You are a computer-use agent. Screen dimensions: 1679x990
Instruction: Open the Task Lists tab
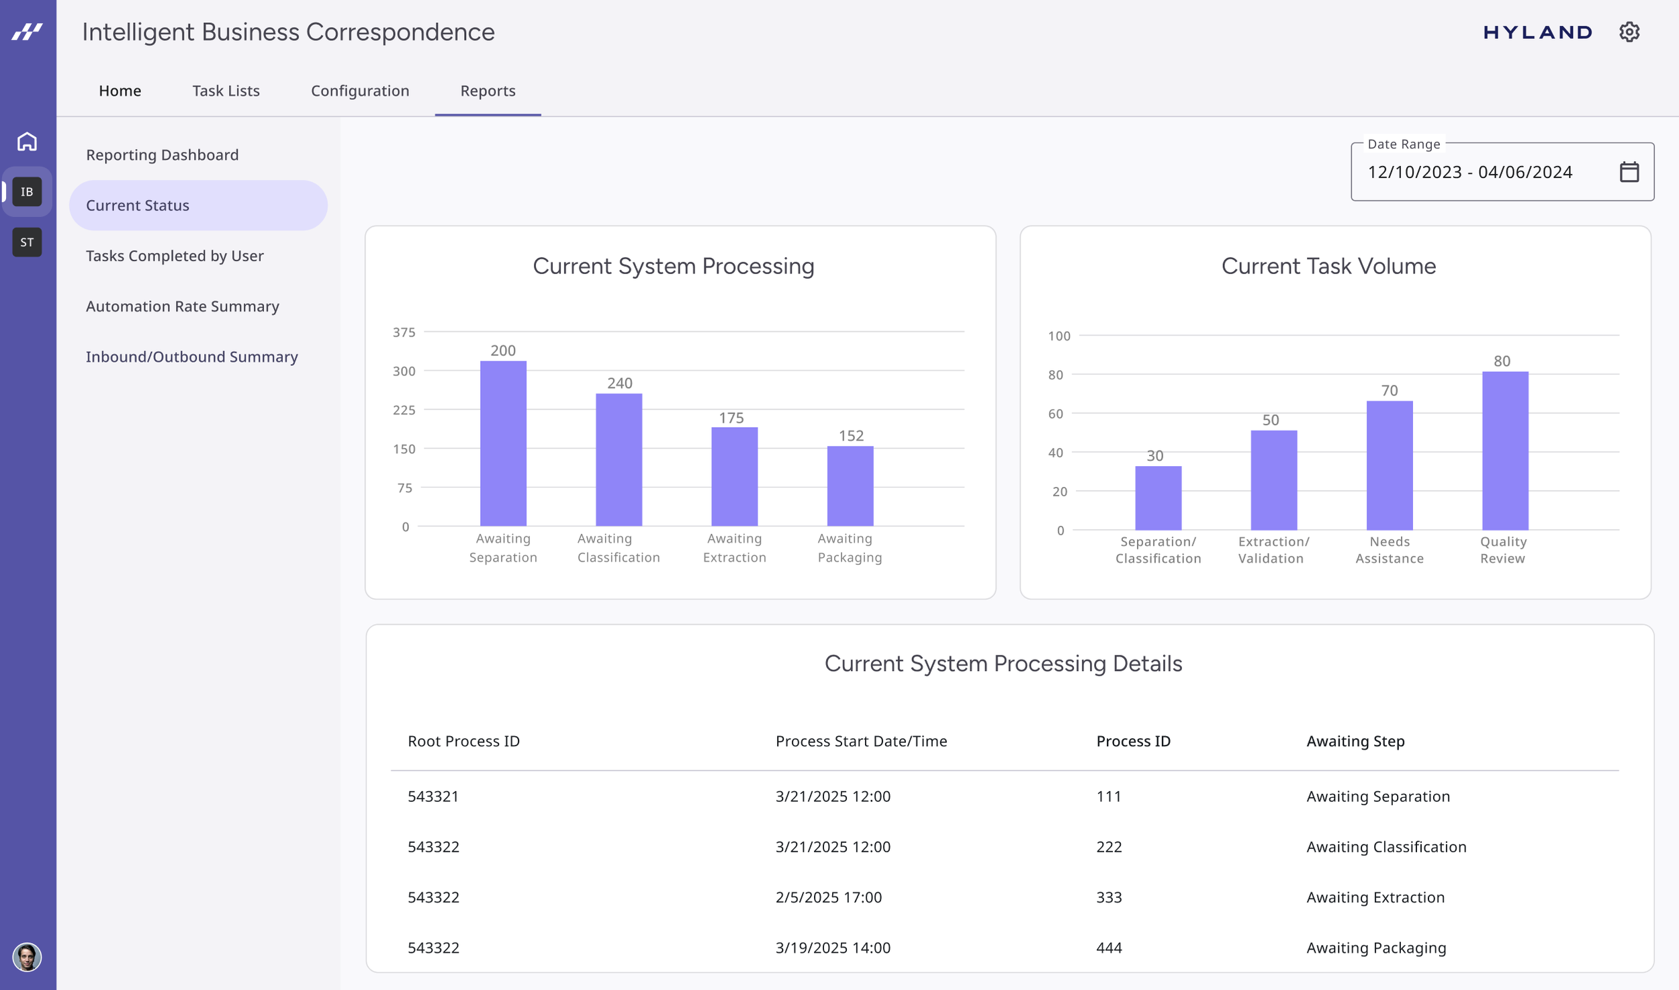(226, 91)
